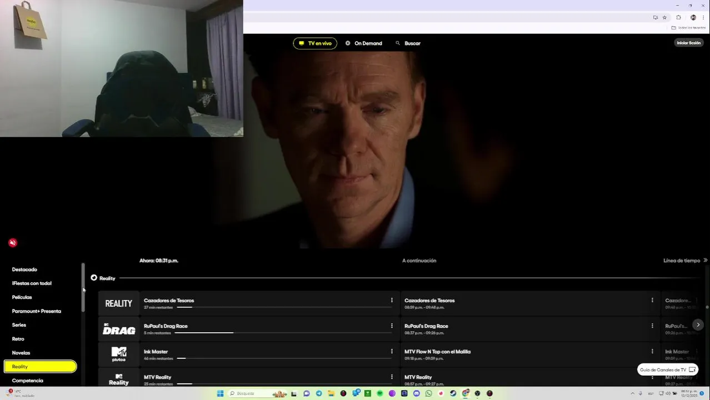Open the clock and date panel
Viewport: 710px width, 400px height.
[689, 393]
